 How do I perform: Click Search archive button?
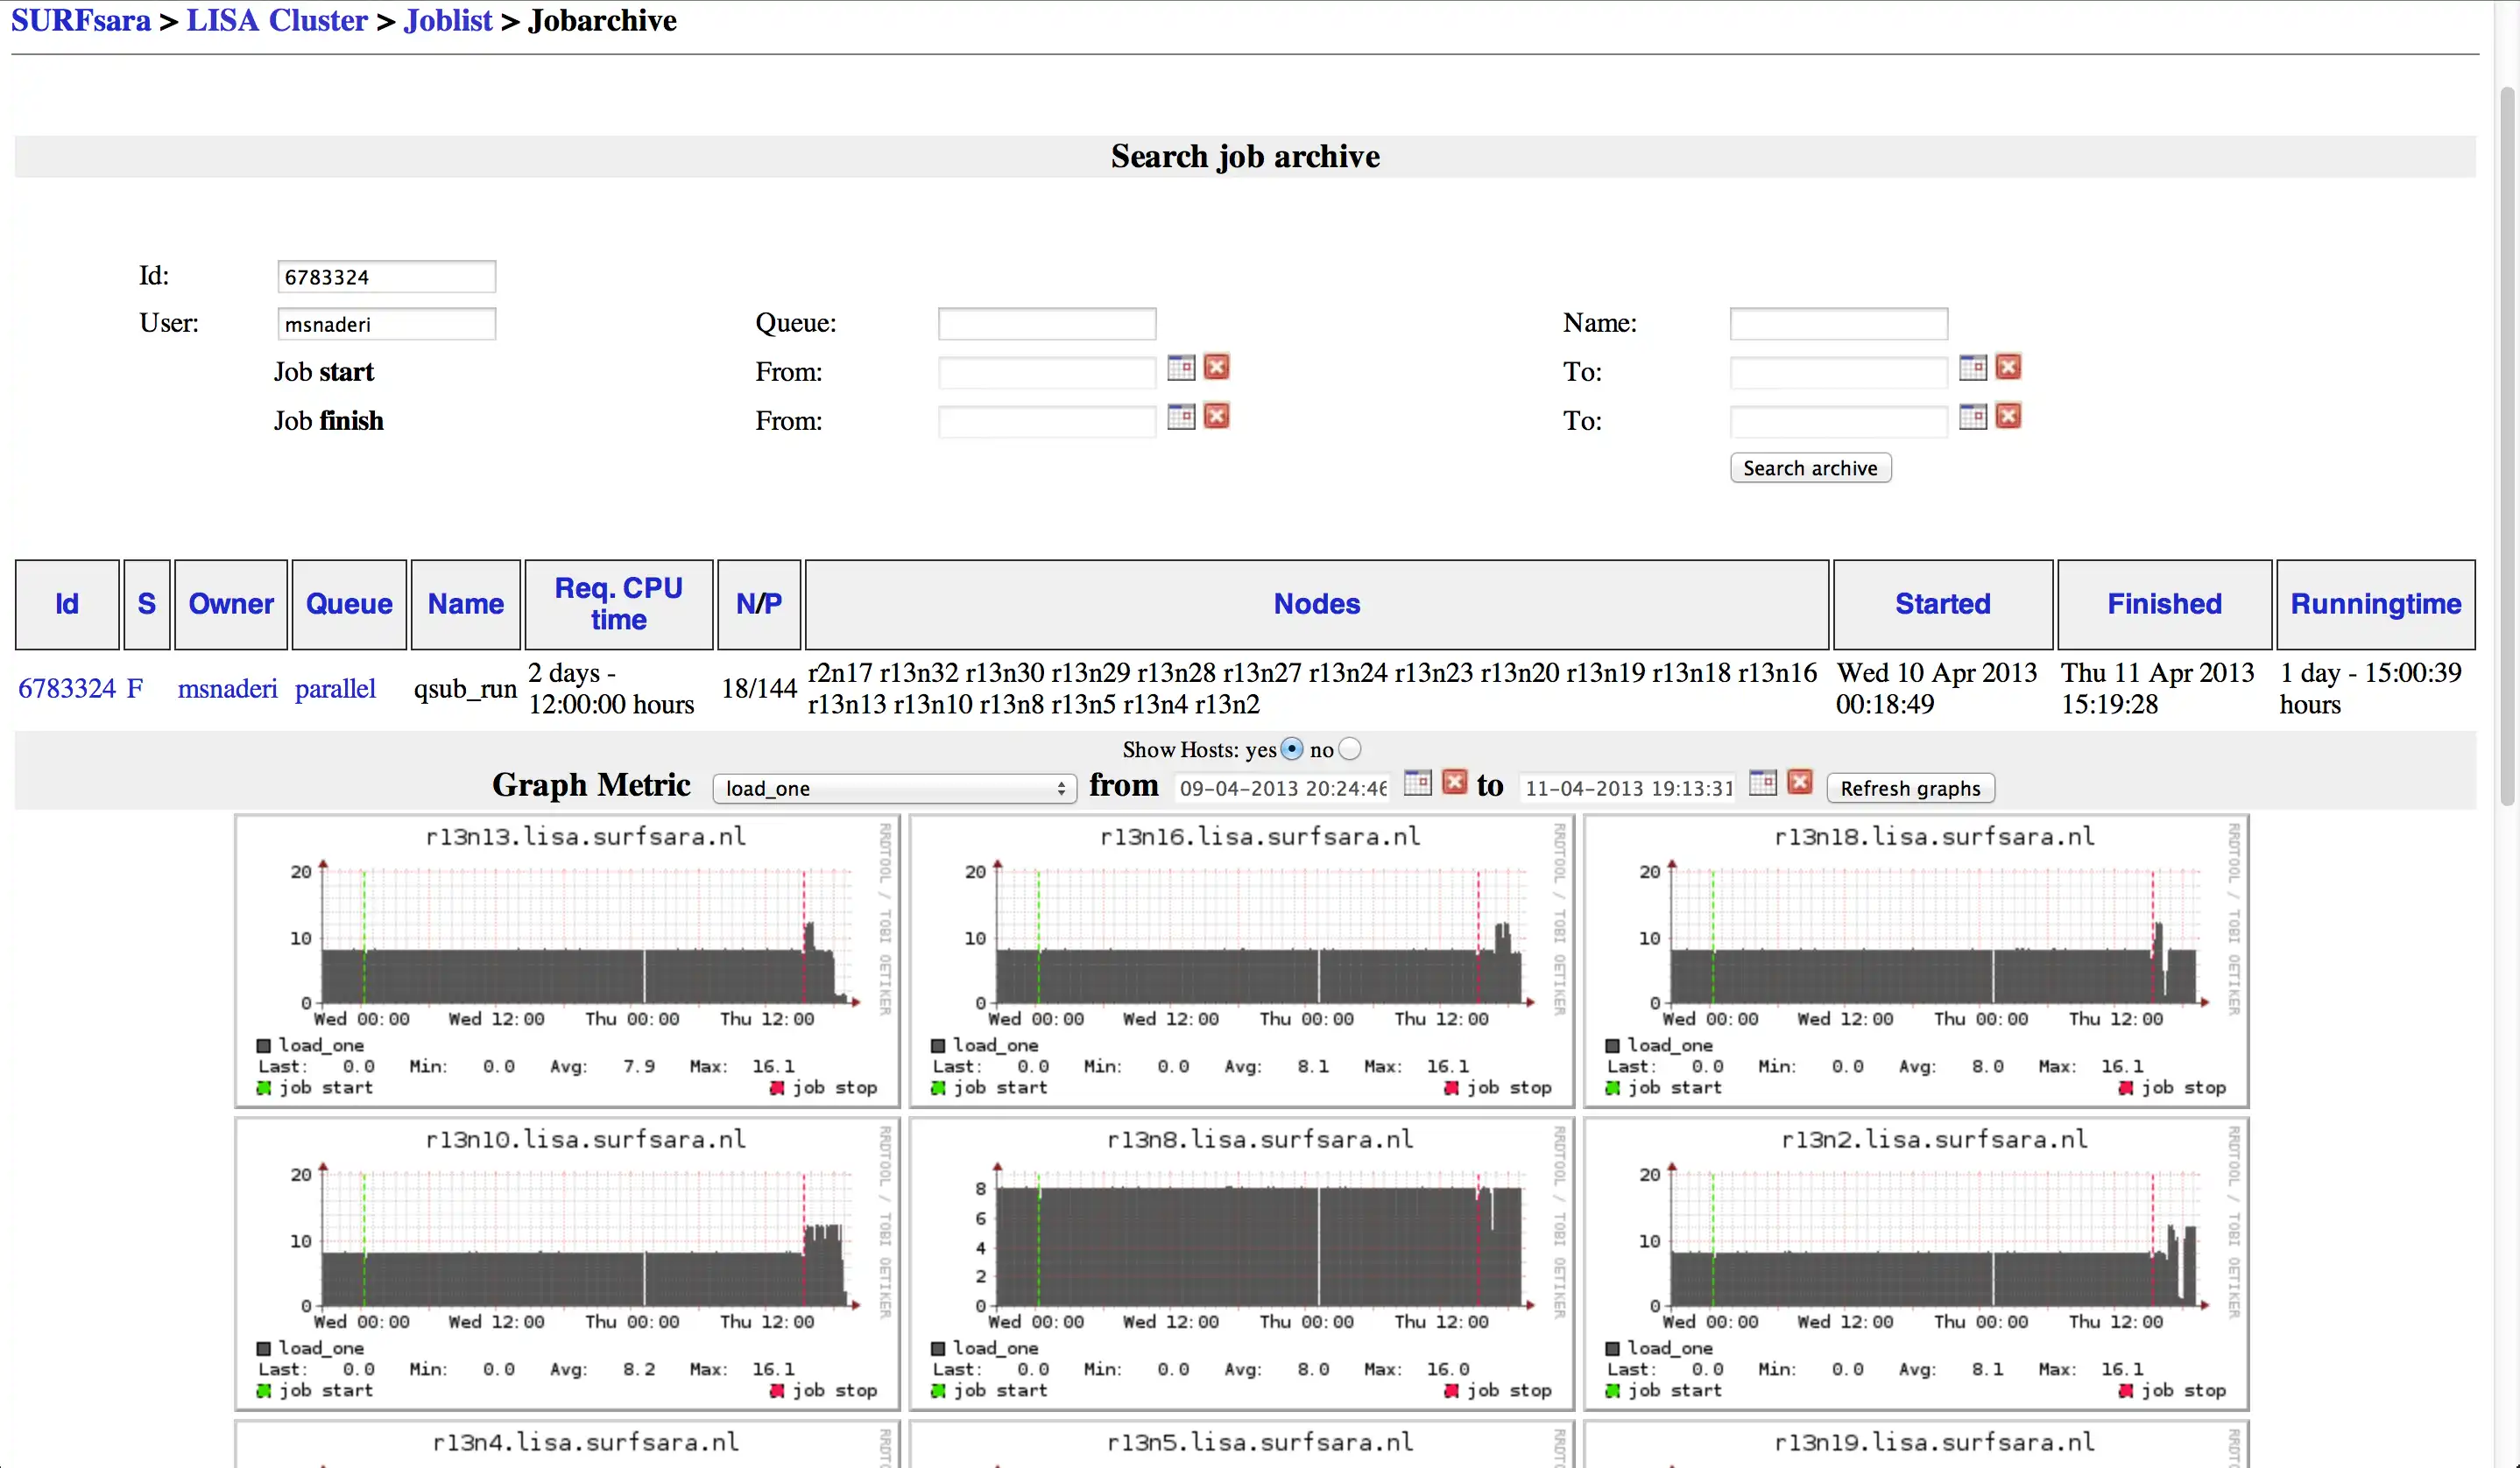pos(1810,468)
